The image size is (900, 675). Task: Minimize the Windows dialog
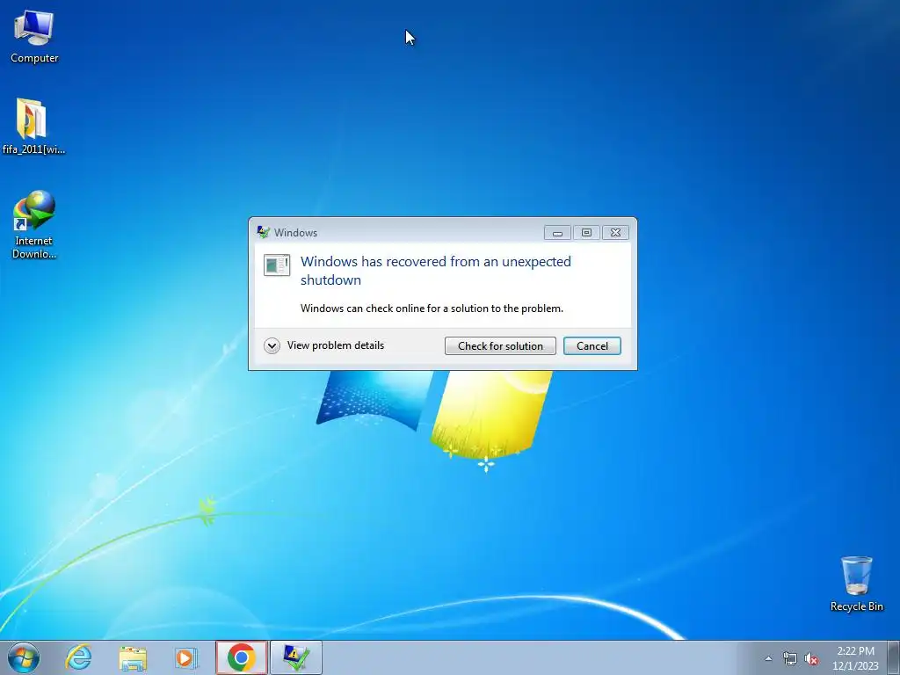(x=557, y=232)
